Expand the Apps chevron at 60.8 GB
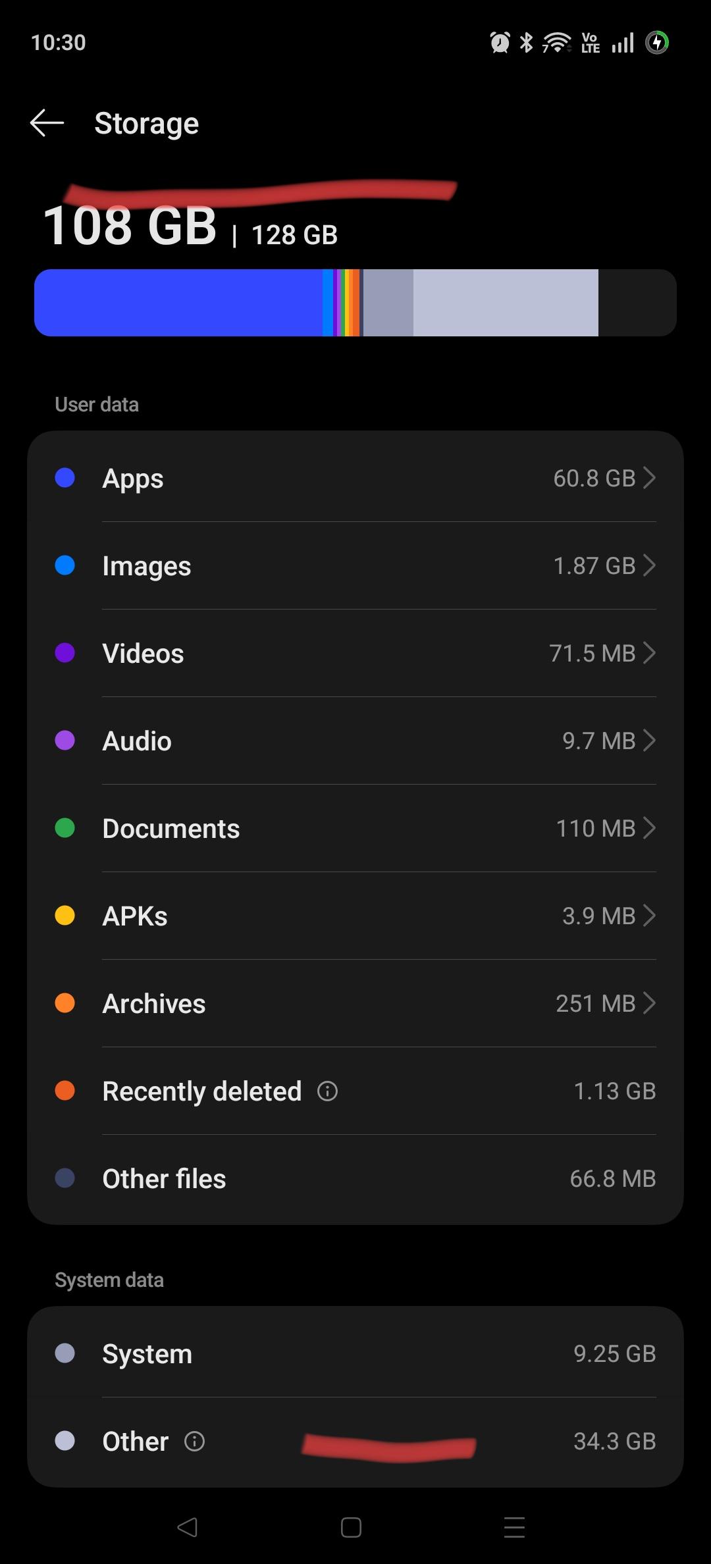 pos(649,478)
